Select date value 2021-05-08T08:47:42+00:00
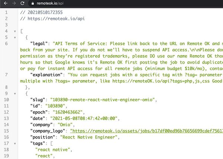The height and width of the screenshot is (159, 223). click(84, 118)
